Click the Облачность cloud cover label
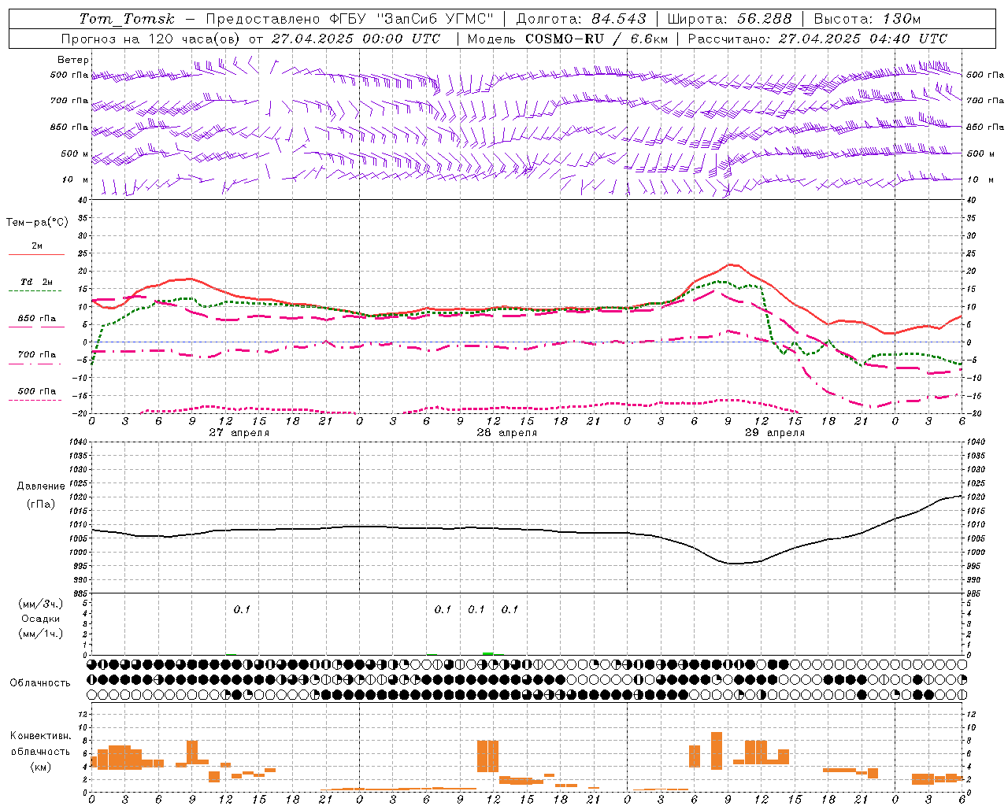 [40, 682]
